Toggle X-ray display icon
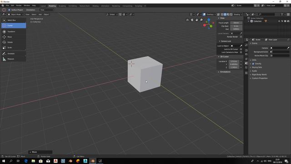This screenshot has height=164, width=291. 218,14
